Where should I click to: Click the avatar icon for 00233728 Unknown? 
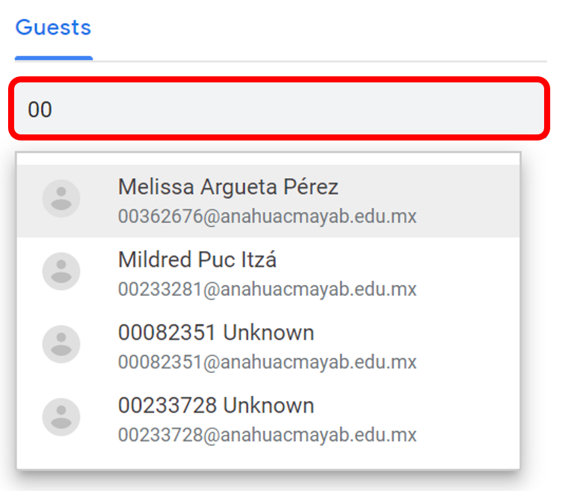(62, 417)
